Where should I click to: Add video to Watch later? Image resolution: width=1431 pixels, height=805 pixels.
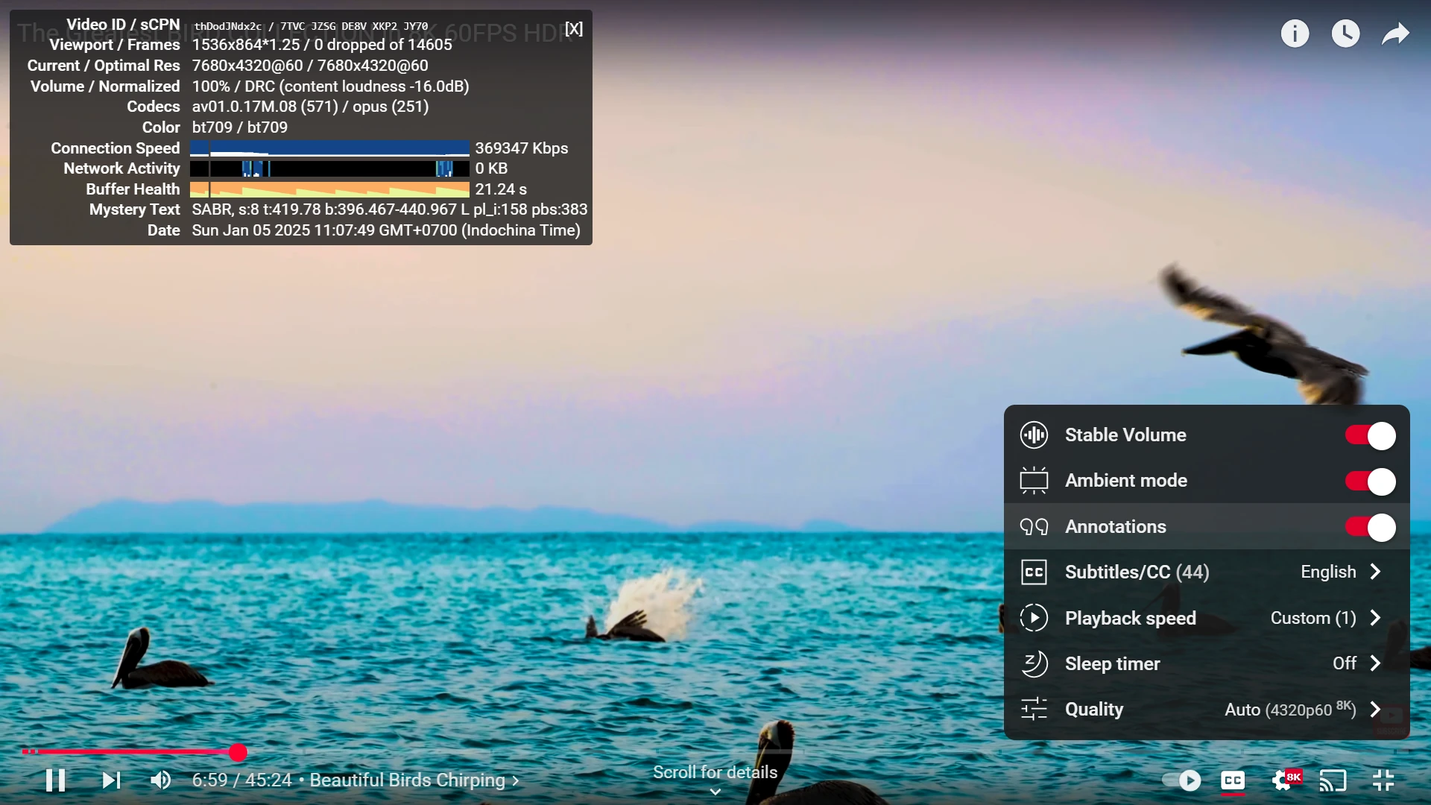(x=1345, y=34)
